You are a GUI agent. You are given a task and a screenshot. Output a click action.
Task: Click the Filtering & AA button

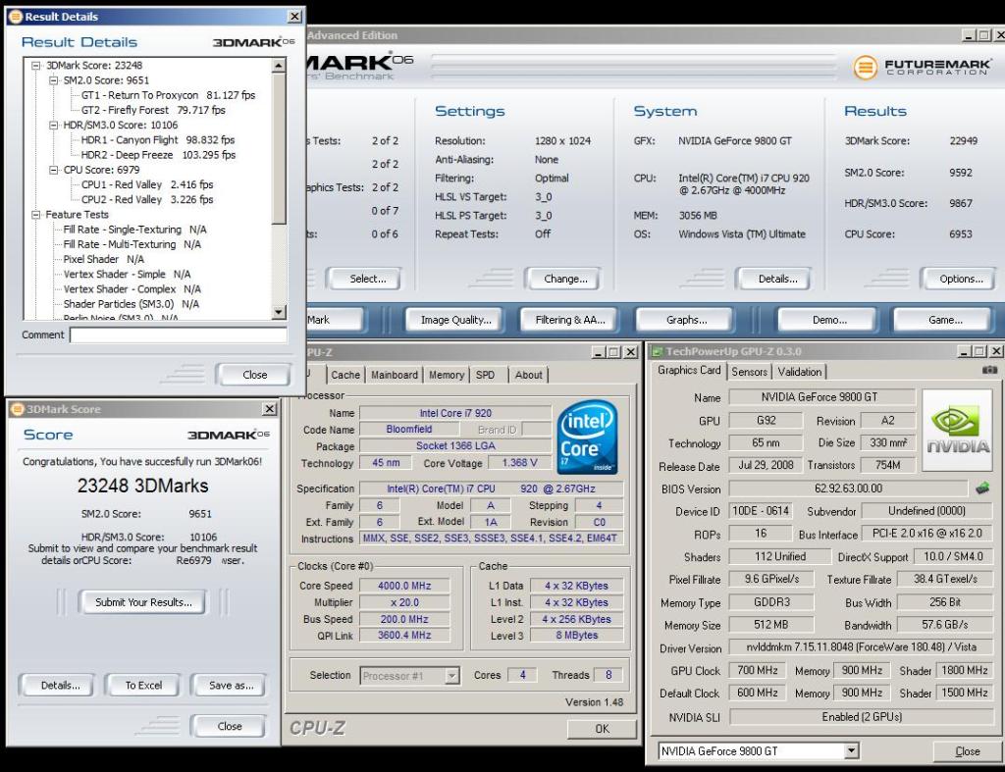pos(570,320)
